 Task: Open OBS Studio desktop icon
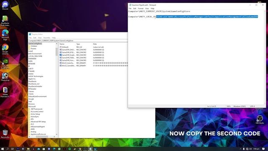click(260, 119)
